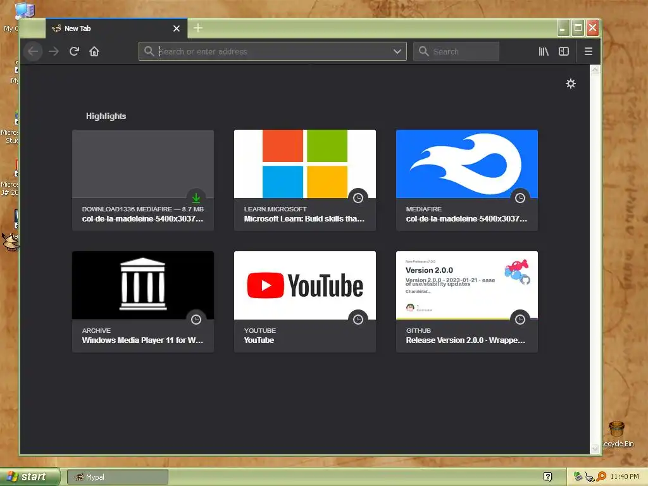Reload the current page
The height and width of the screenshot is (486, 648).
pyautogui.click(x=74, y=51)
